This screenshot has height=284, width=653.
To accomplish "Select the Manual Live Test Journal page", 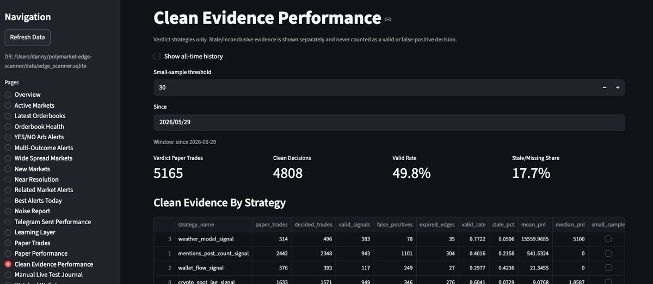I will pyautogui.click(x=44, y=275).
